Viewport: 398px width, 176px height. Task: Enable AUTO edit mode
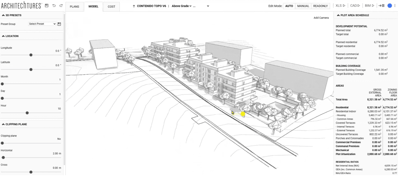(x=289, y=5)
